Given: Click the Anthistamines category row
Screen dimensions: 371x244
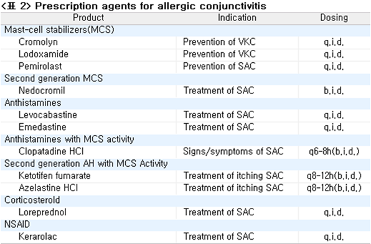Looking at the screenshot, I should (185, 103).
